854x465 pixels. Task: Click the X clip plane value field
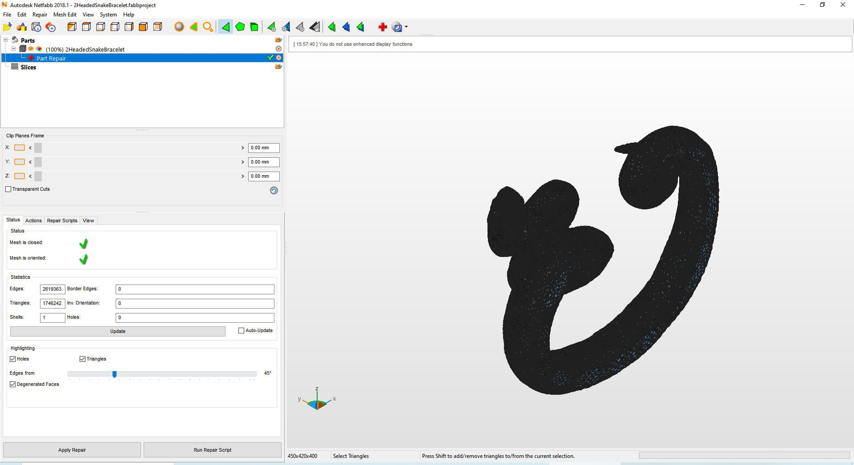pos(263,148)
